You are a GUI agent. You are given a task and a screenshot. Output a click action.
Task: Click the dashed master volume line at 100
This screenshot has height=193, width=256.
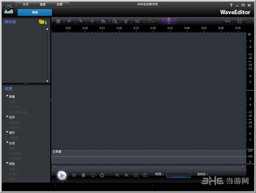[x=148, y=156]
